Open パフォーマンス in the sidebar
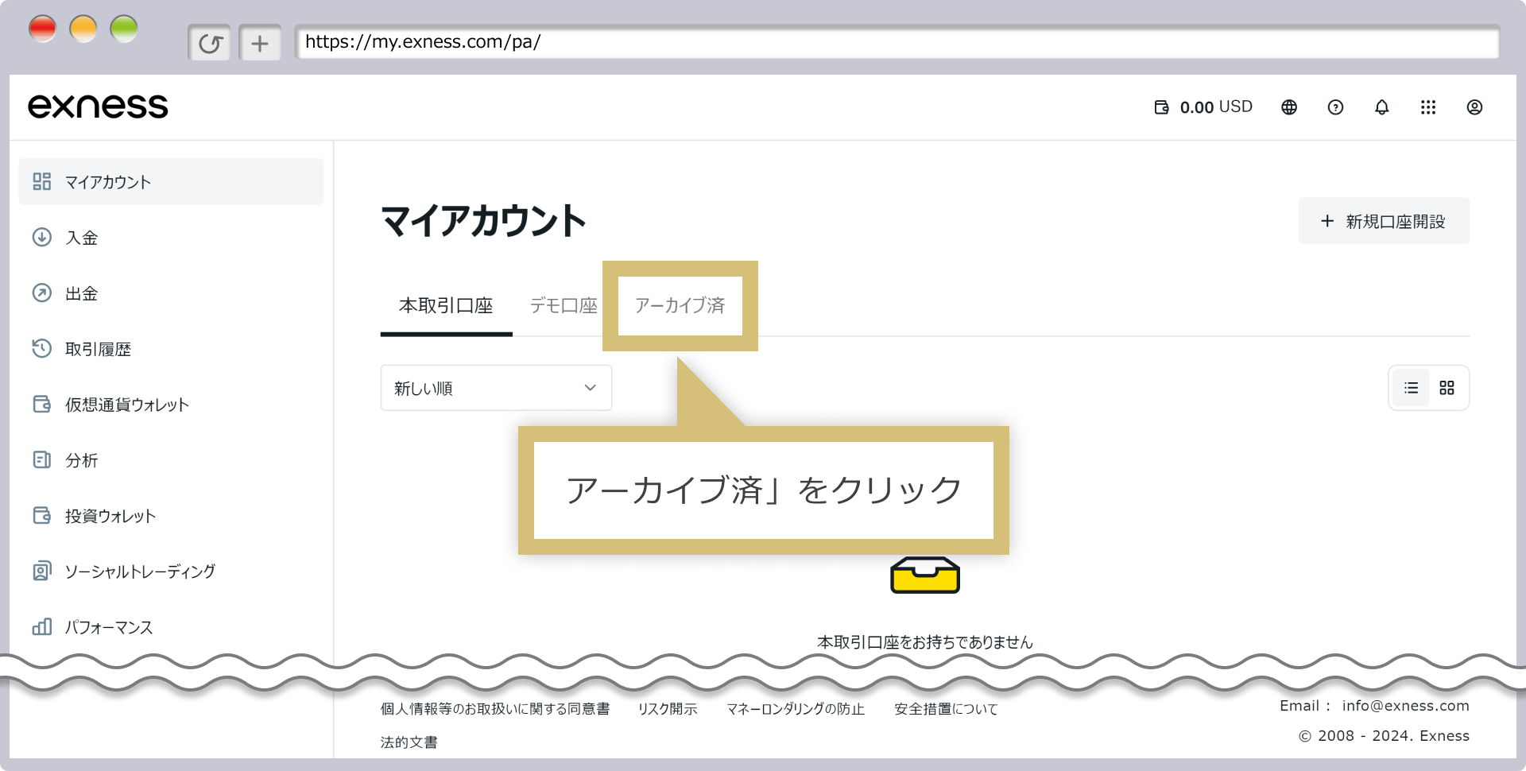 point(171,626)
